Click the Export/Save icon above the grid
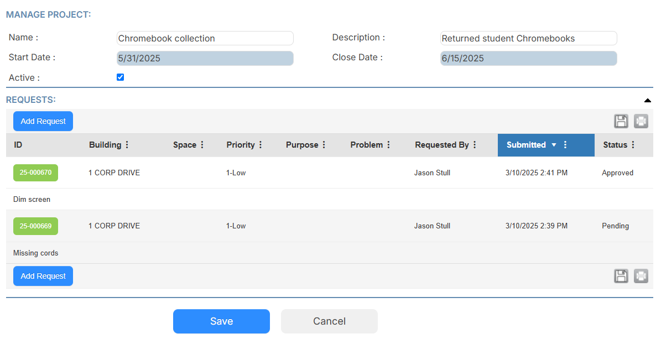This screenshot has height=339, width=661. 621,121
